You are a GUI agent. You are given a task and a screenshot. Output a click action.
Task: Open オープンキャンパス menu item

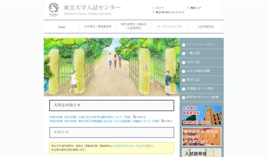tap(170, 26)
